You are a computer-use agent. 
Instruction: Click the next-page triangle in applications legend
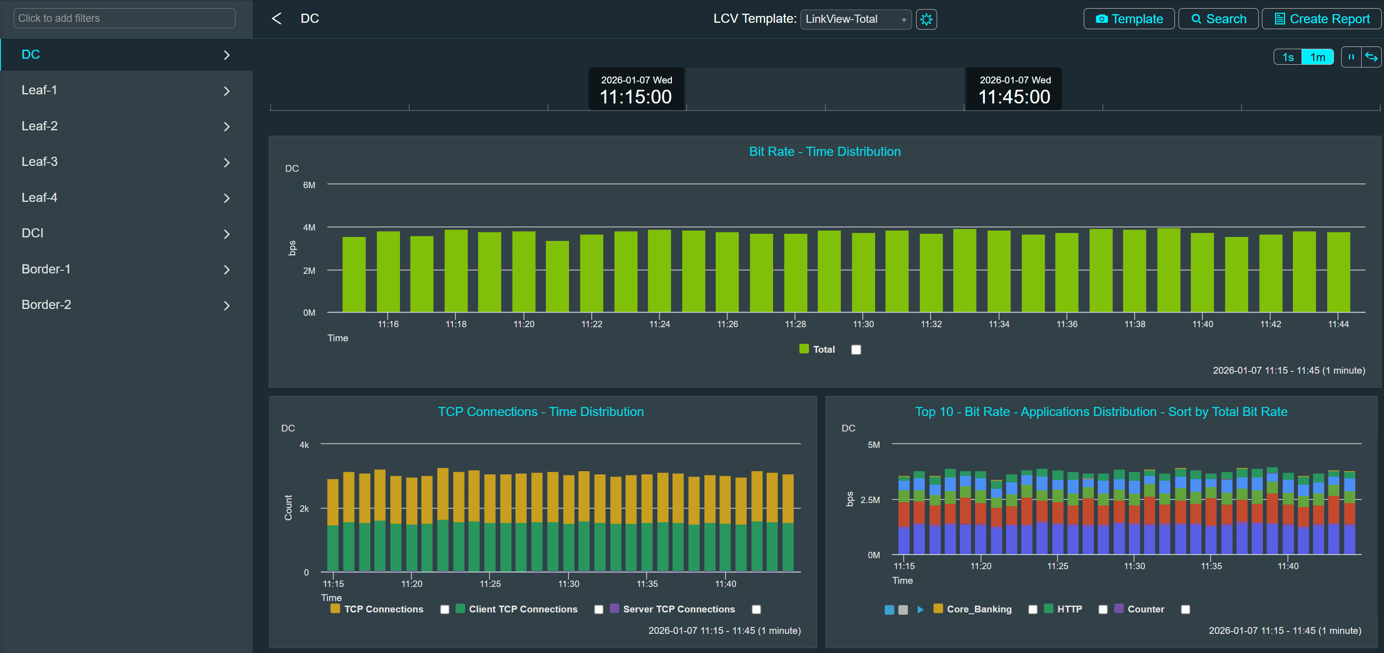click(x=920, y=609)
